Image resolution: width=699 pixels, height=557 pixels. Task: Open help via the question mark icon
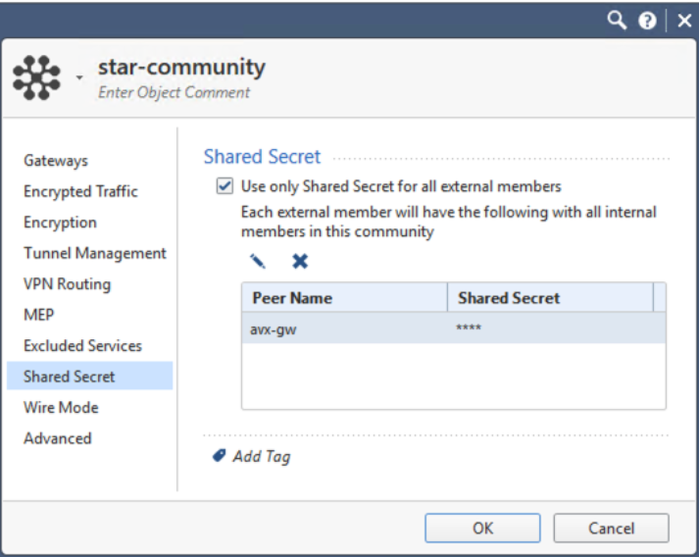click(647, 21)
